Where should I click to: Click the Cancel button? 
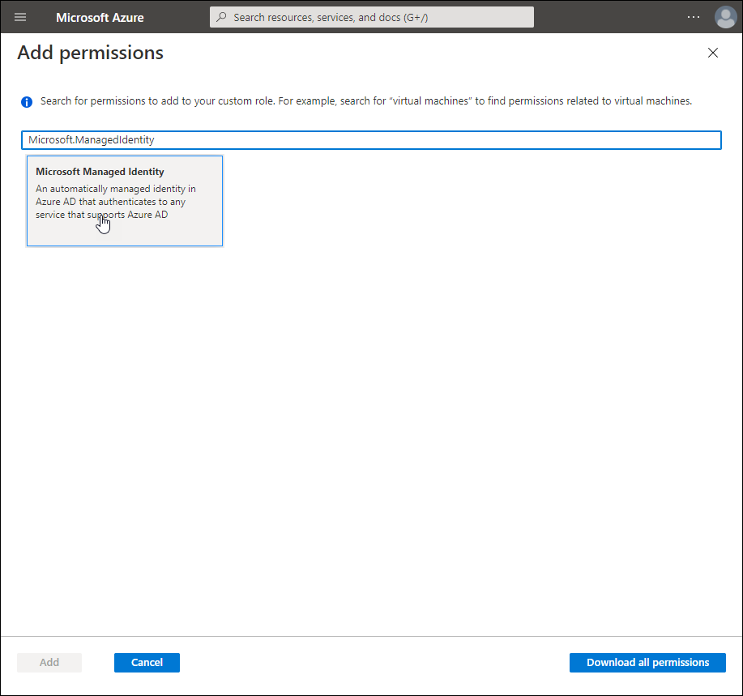coord(147,663)
